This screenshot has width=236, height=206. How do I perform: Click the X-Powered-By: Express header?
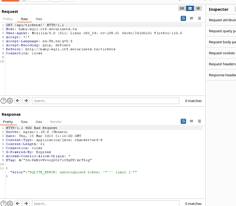coord(28,152)
